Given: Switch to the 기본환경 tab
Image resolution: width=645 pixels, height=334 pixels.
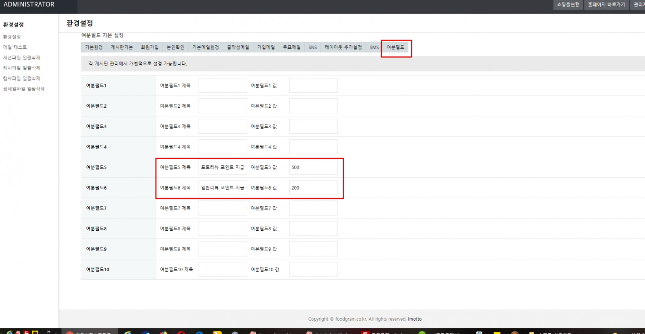Looking at the screenshot, I should (94, 47).
